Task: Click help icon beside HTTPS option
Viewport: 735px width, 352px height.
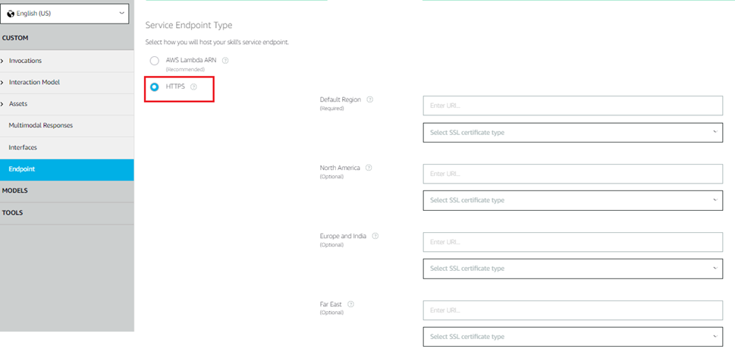Action: point(193,86)
